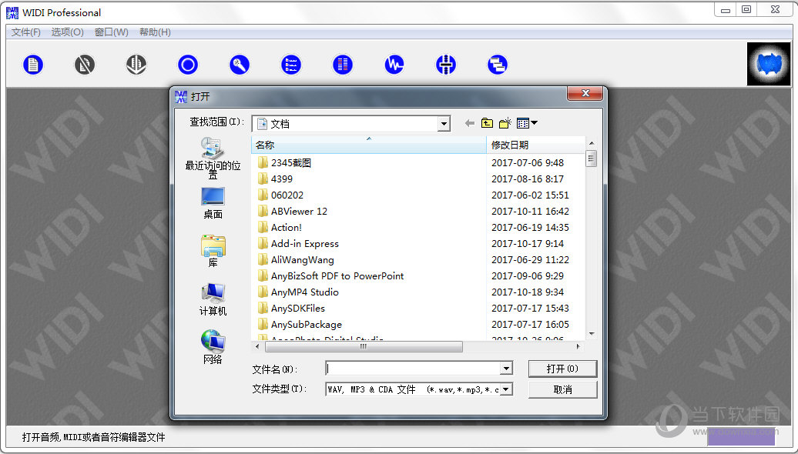
Task: Click the Action! folder icon
Action: 263,227
